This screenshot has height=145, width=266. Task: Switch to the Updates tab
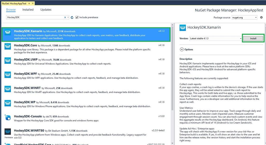pos(46,10)
